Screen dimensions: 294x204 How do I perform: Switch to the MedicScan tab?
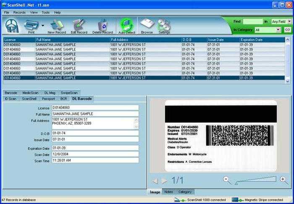tap(30, 93)
